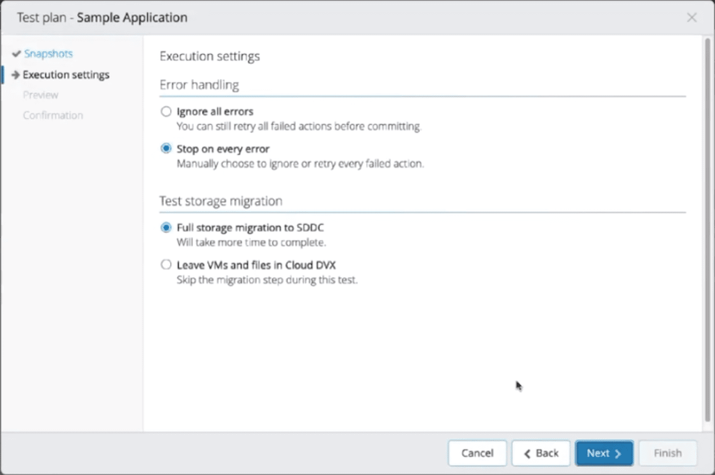Select Leave VMs and files in Cloud DVX
715x475 pixels.
(166, 265)
